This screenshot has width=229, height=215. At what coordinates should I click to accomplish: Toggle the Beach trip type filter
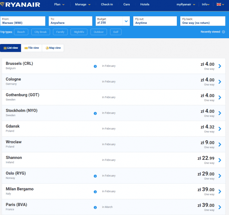[21, 32]
